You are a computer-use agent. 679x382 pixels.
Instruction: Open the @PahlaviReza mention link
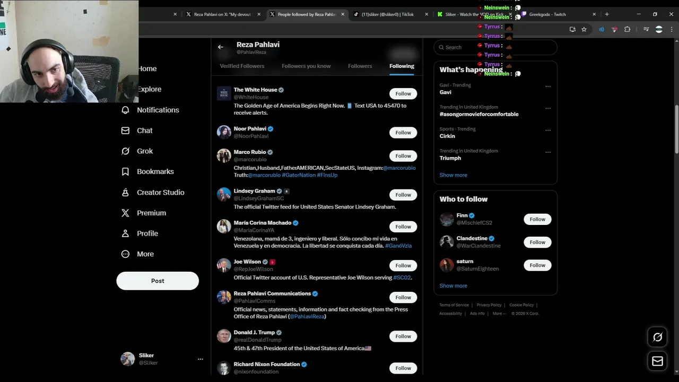point(307,317)
